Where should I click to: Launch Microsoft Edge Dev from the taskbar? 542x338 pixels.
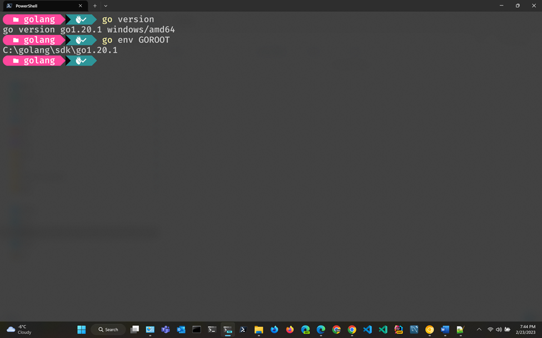(x=305, y=329)
